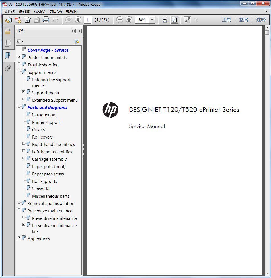271x278 pixels.
Task: Select the Save icon on the toolbar
Action: pyautogui.click(x=37, y=20)
